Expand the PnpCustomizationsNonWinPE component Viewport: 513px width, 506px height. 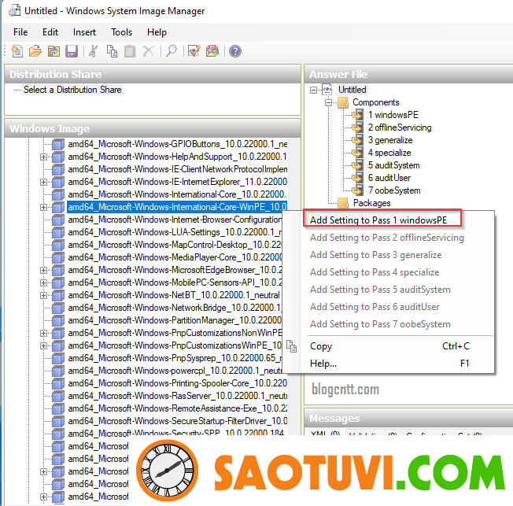(43, 333)
